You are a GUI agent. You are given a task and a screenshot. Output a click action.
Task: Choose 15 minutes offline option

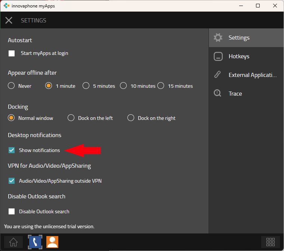tap(161, 86)
